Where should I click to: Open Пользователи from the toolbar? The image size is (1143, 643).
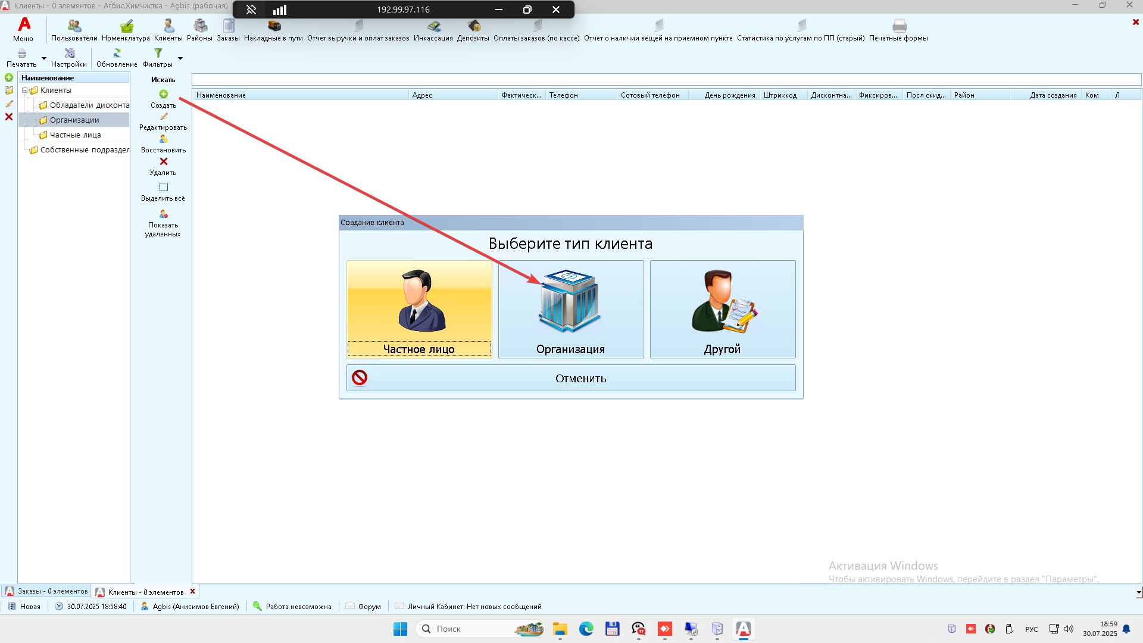coord(74,30)
